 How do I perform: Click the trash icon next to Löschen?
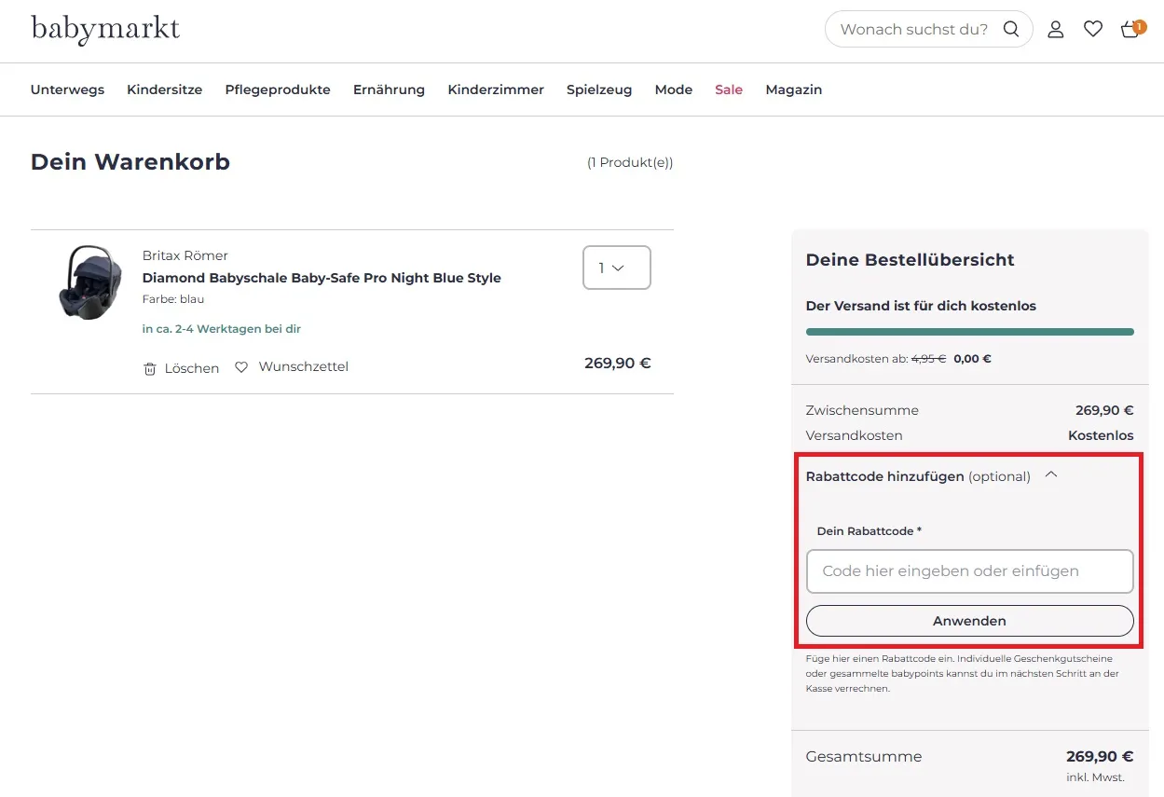150,368
